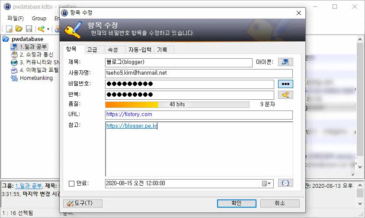Click the 제목 title field
This screenshot has height=218, width=365.
[x=179, y=62]
